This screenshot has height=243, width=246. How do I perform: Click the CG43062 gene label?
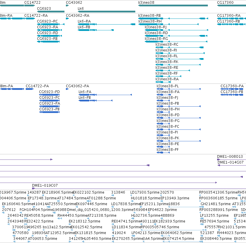point(74,3)
